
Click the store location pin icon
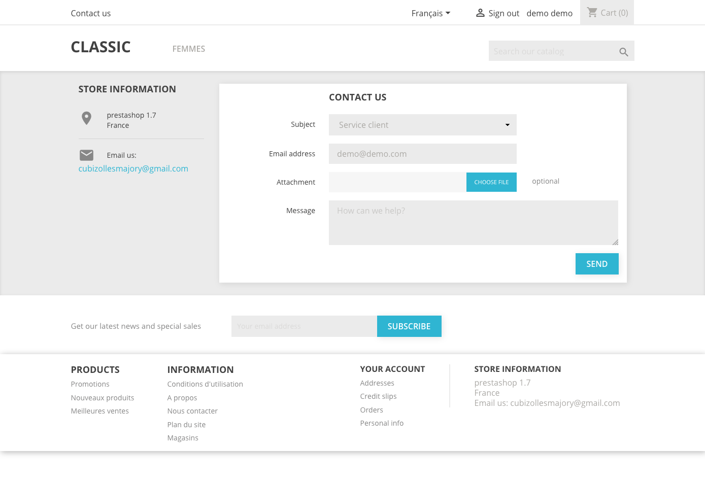point(87,118)
